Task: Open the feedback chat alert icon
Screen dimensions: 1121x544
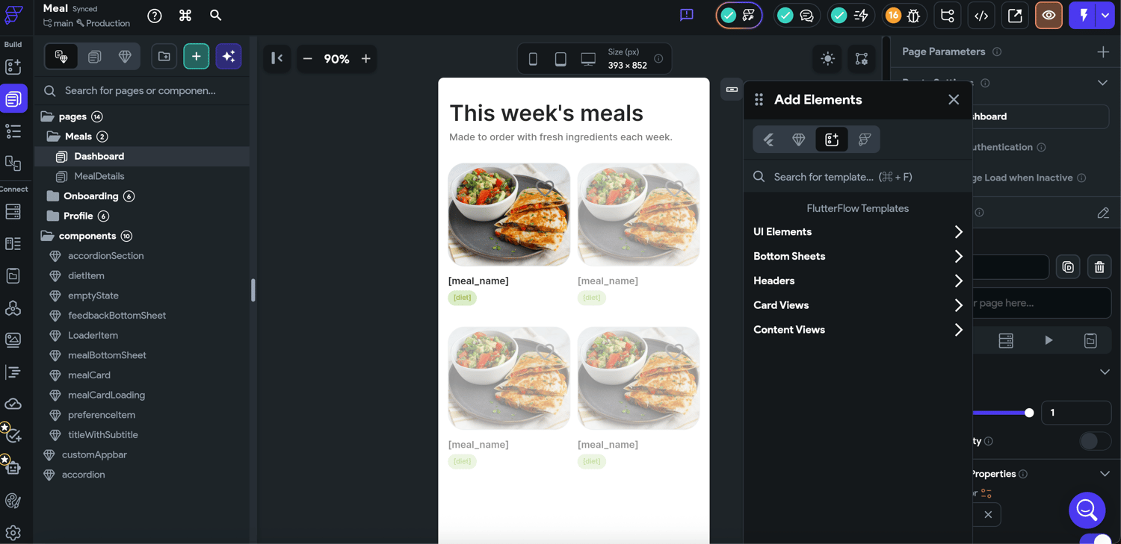Action: click(x=687, y=15)
